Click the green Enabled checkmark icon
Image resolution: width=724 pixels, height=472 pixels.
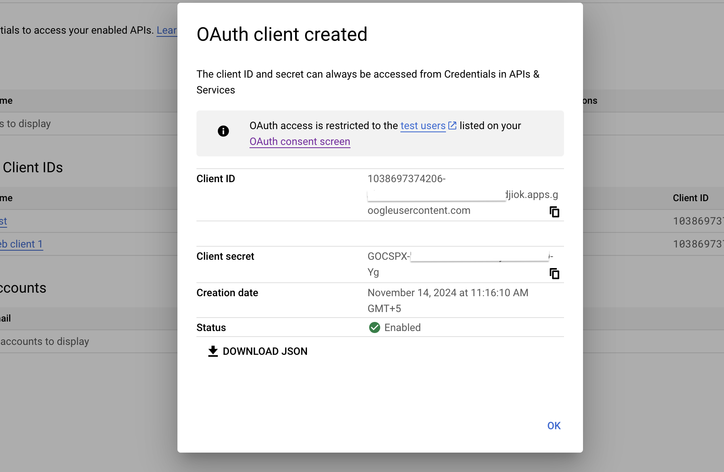click(374, 327)
